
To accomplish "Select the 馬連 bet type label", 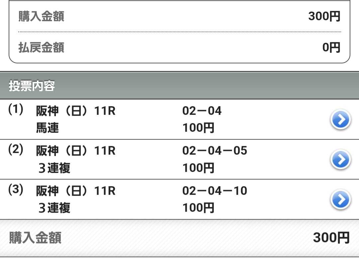I will click(48, 128).
